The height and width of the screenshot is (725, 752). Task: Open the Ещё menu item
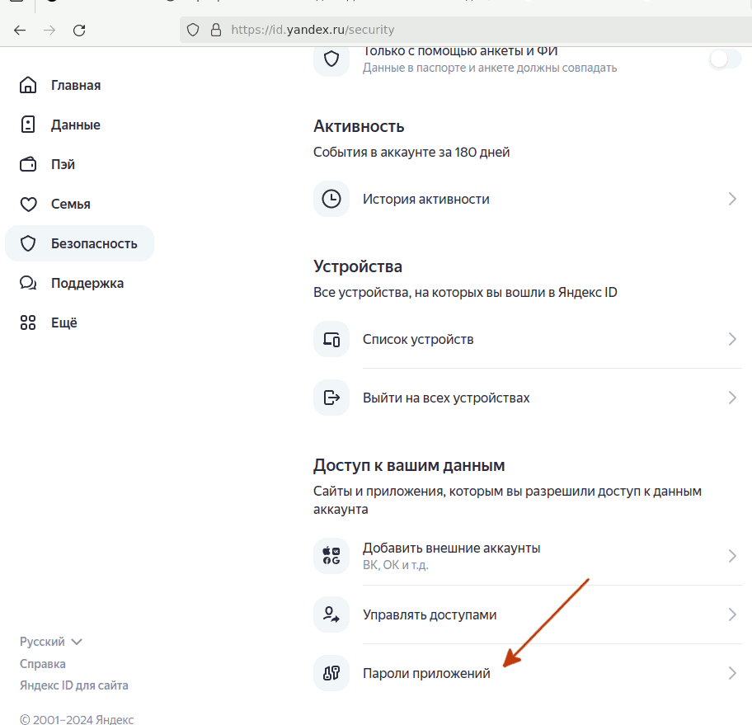(64, 322)
